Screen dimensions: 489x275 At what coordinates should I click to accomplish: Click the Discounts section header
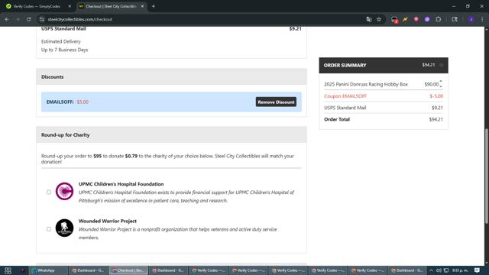(x=171, y=76)
